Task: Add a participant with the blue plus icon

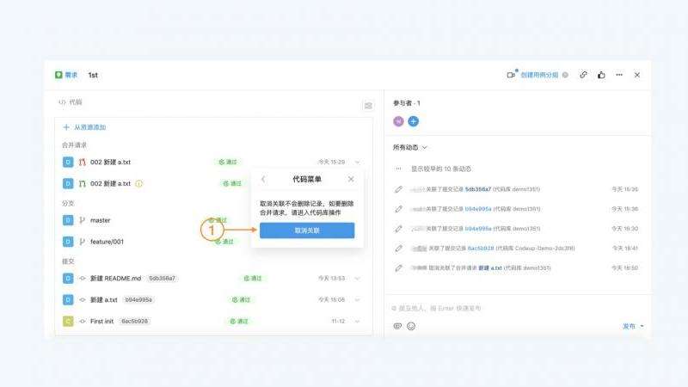Action: [414, 121]
